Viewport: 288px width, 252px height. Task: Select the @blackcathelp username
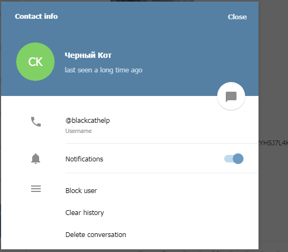tap(87, 121)
